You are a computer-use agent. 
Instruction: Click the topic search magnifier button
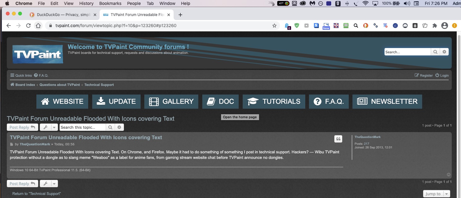[110, 127]
